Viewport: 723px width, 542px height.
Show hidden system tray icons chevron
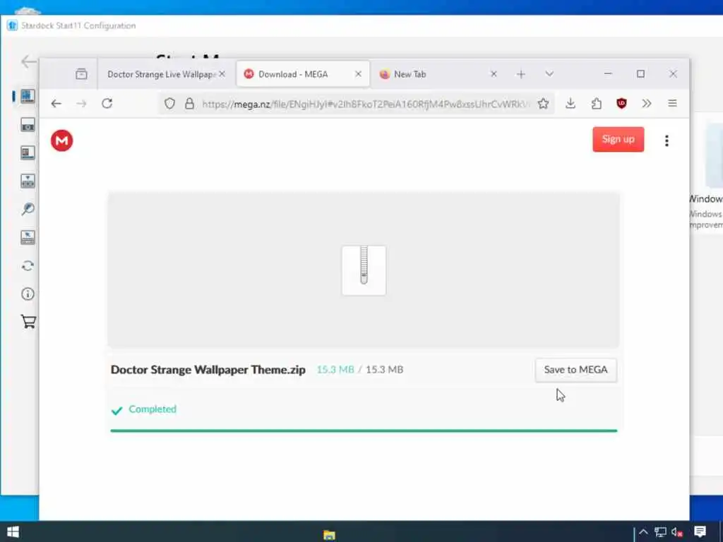pyautogui.click(x=643, y=532)
